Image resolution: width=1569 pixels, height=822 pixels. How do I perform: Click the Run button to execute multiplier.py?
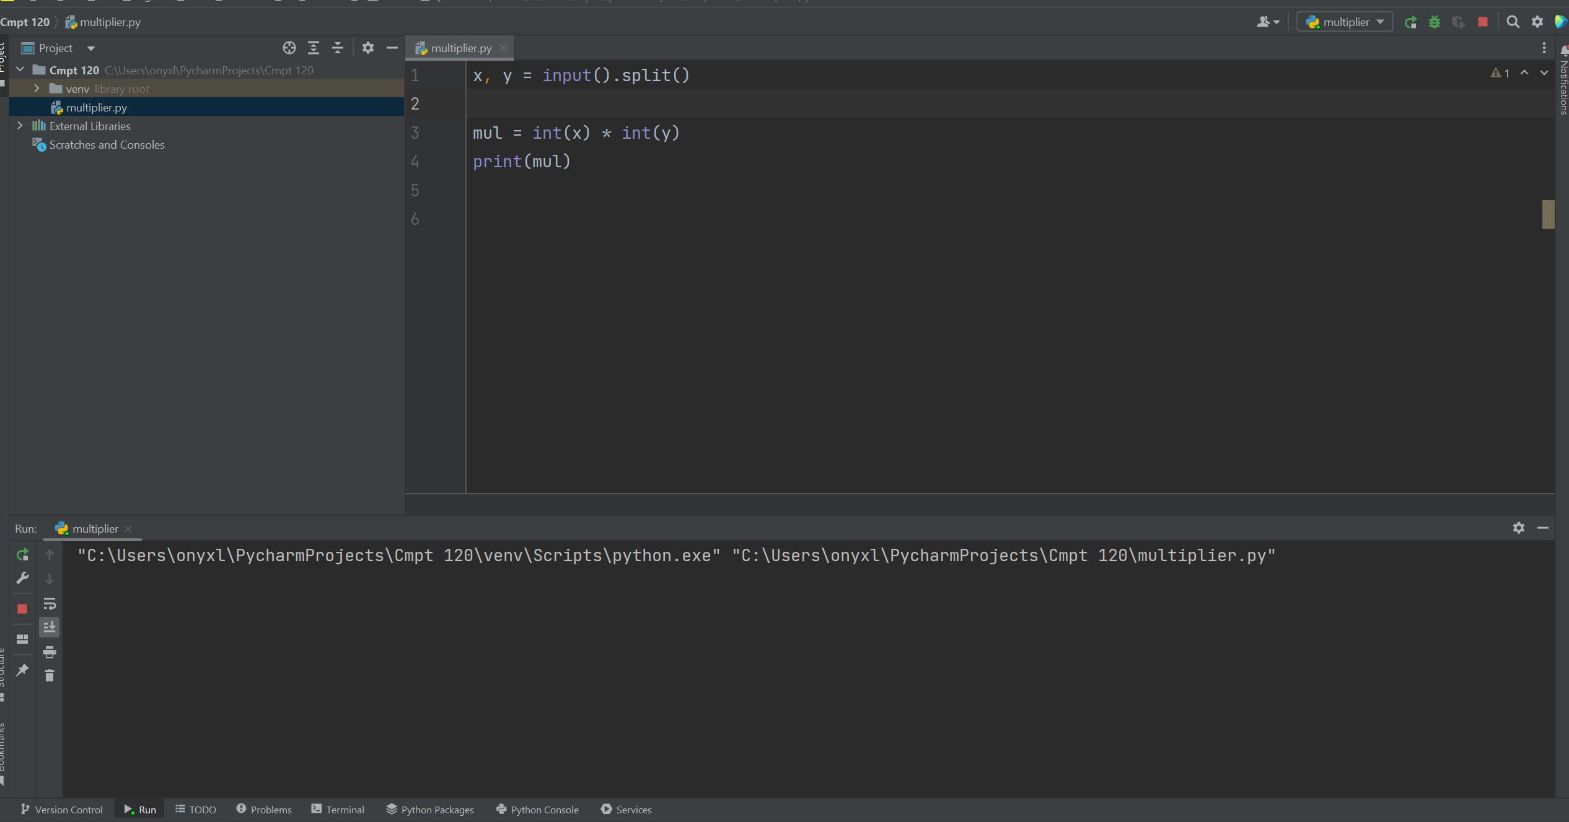click(1409, 22)
